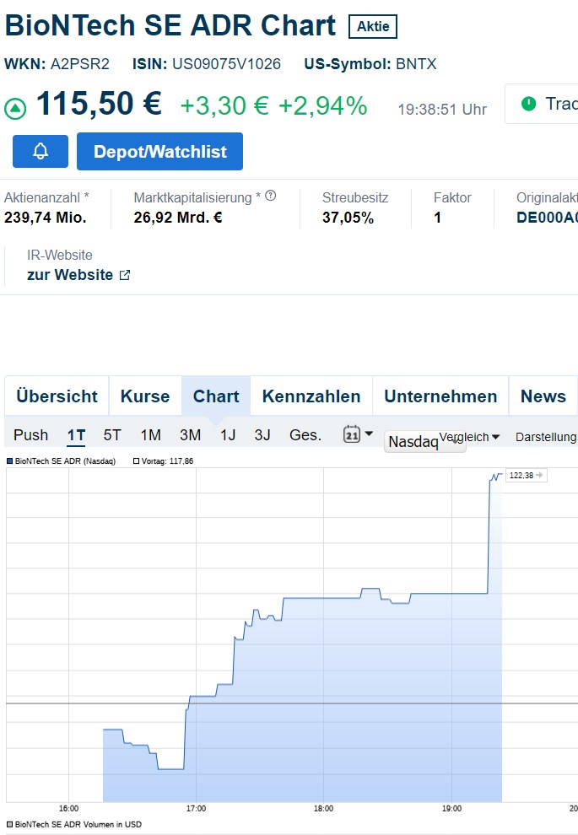
Task: Click the Aktie badge
Action: coord(373,26)
